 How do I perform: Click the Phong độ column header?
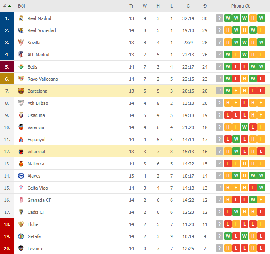(240, 6)
